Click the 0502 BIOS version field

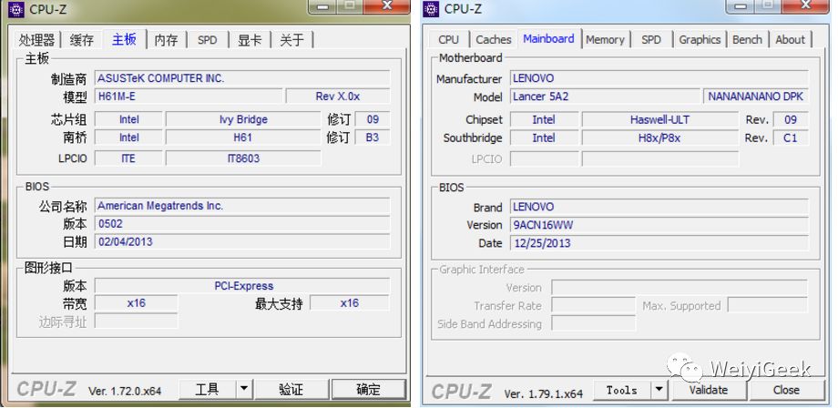coord(242,224)
